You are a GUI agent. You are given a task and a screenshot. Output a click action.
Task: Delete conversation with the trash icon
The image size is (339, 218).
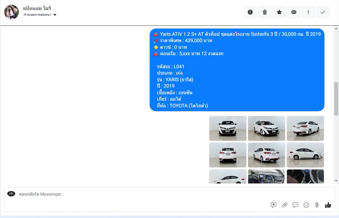265,12
